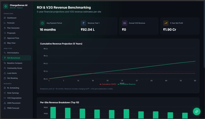205x119 pixels.
Task: Click the Avg Payback Period clock icon
Action: tap(42, 23)
